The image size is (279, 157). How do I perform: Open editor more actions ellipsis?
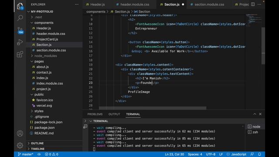coord(259,4)
